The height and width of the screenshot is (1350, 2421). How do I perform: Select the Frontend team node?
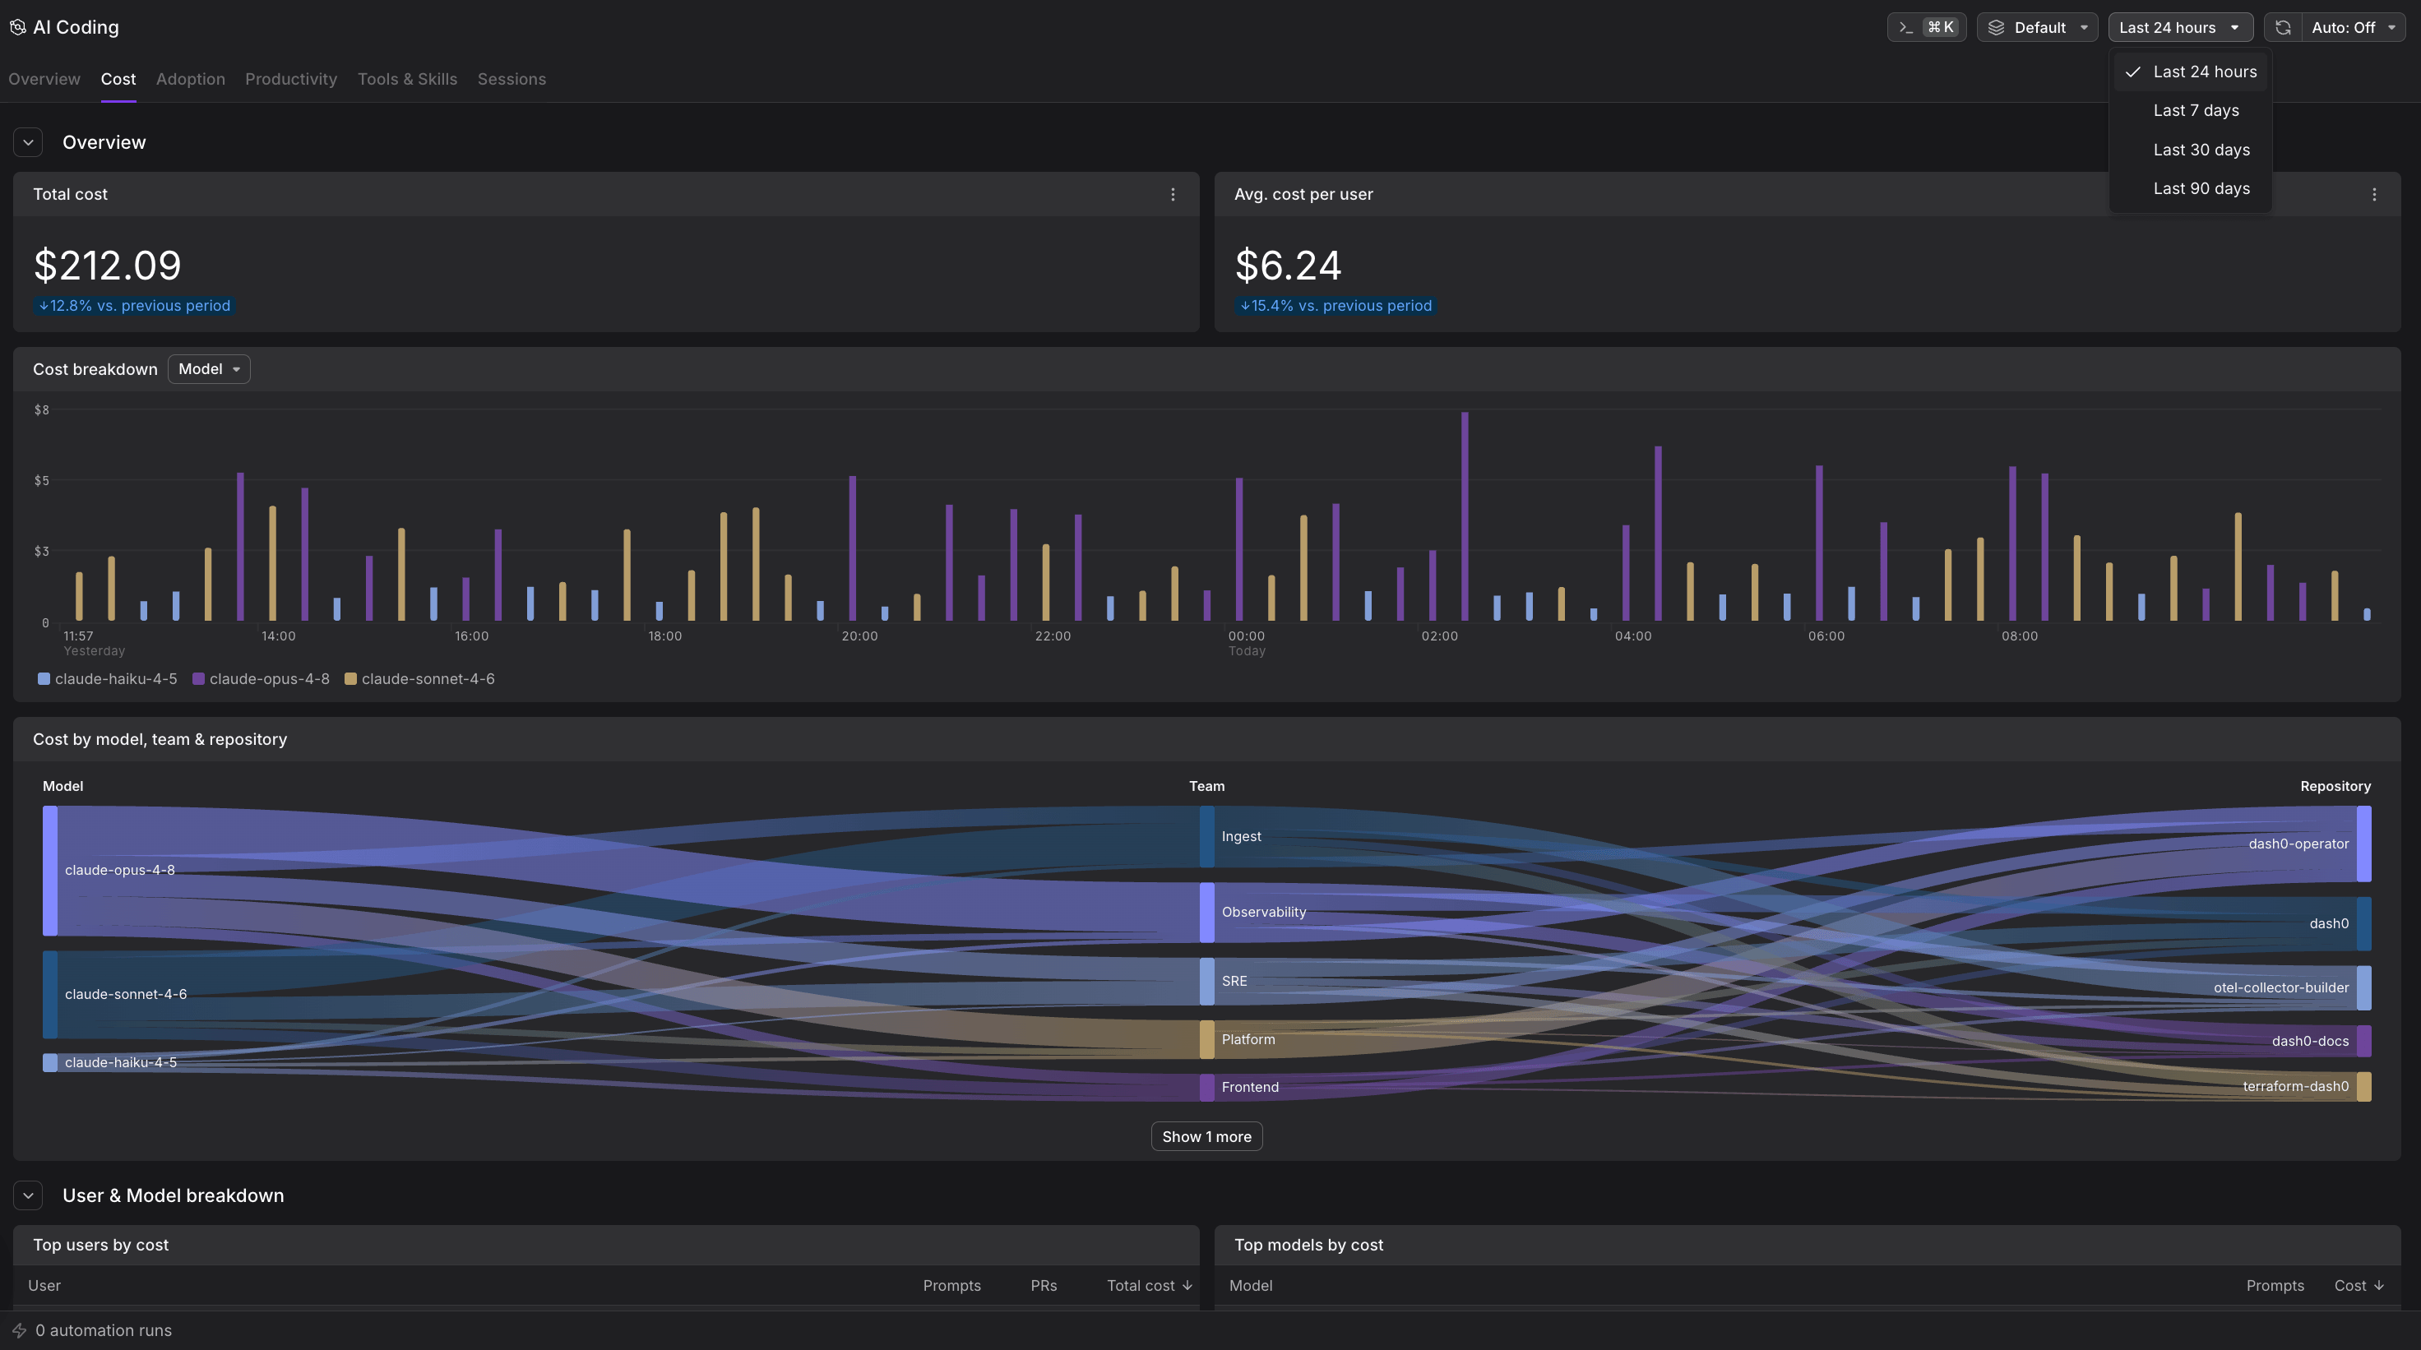tap(1206, 1088)
